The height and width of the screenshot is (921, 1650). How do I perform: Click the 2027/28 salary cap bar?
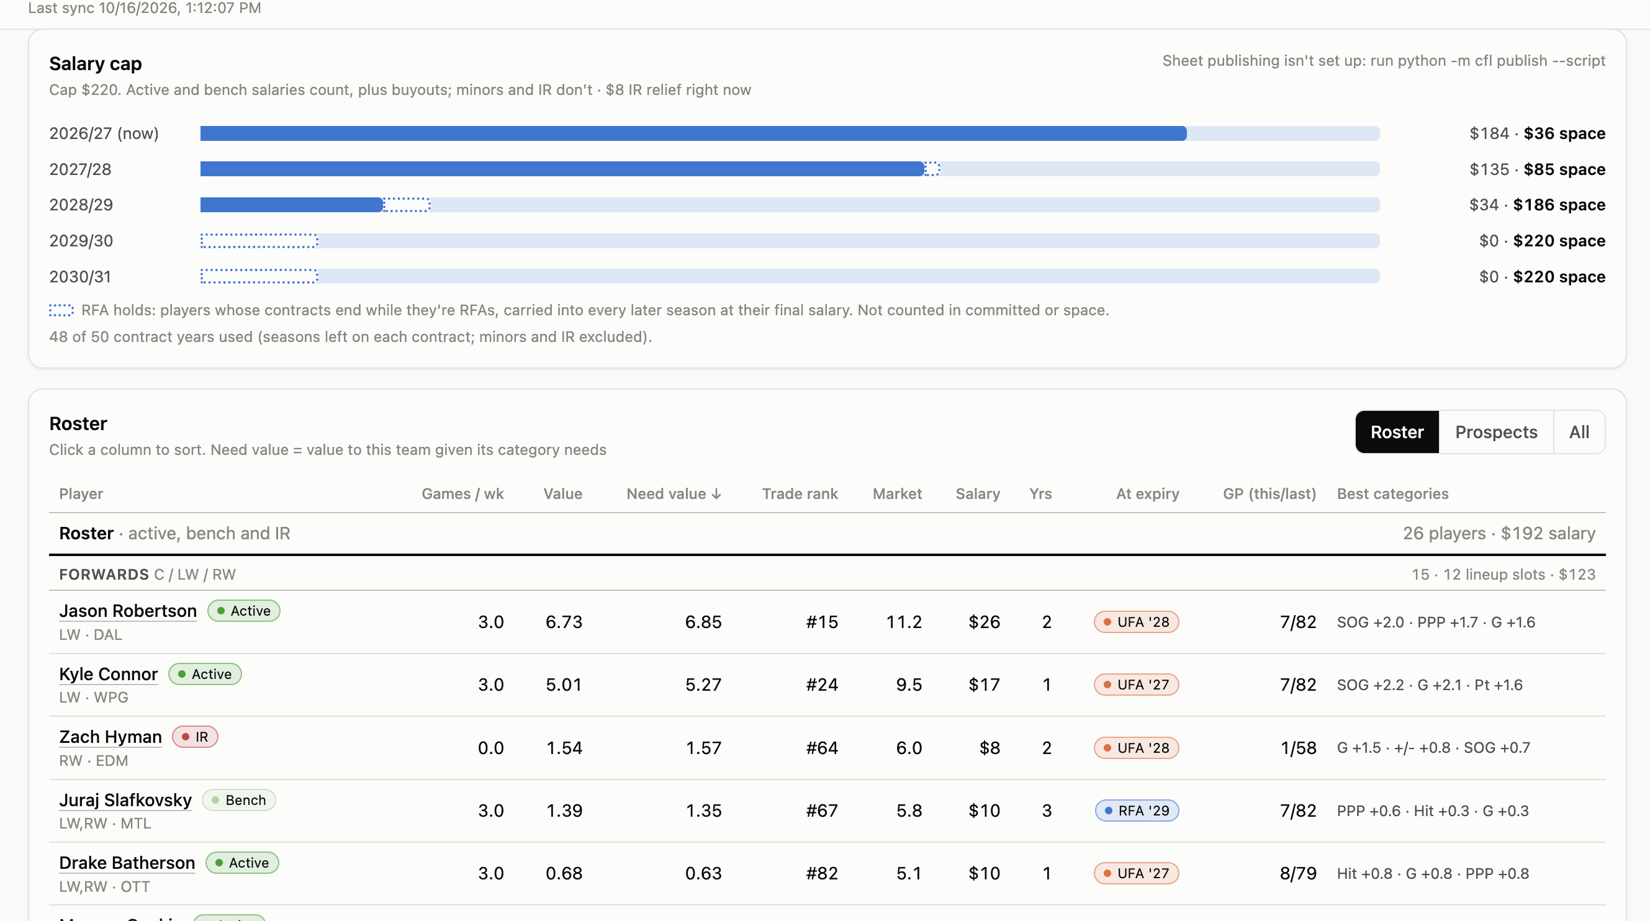point(790,169)
